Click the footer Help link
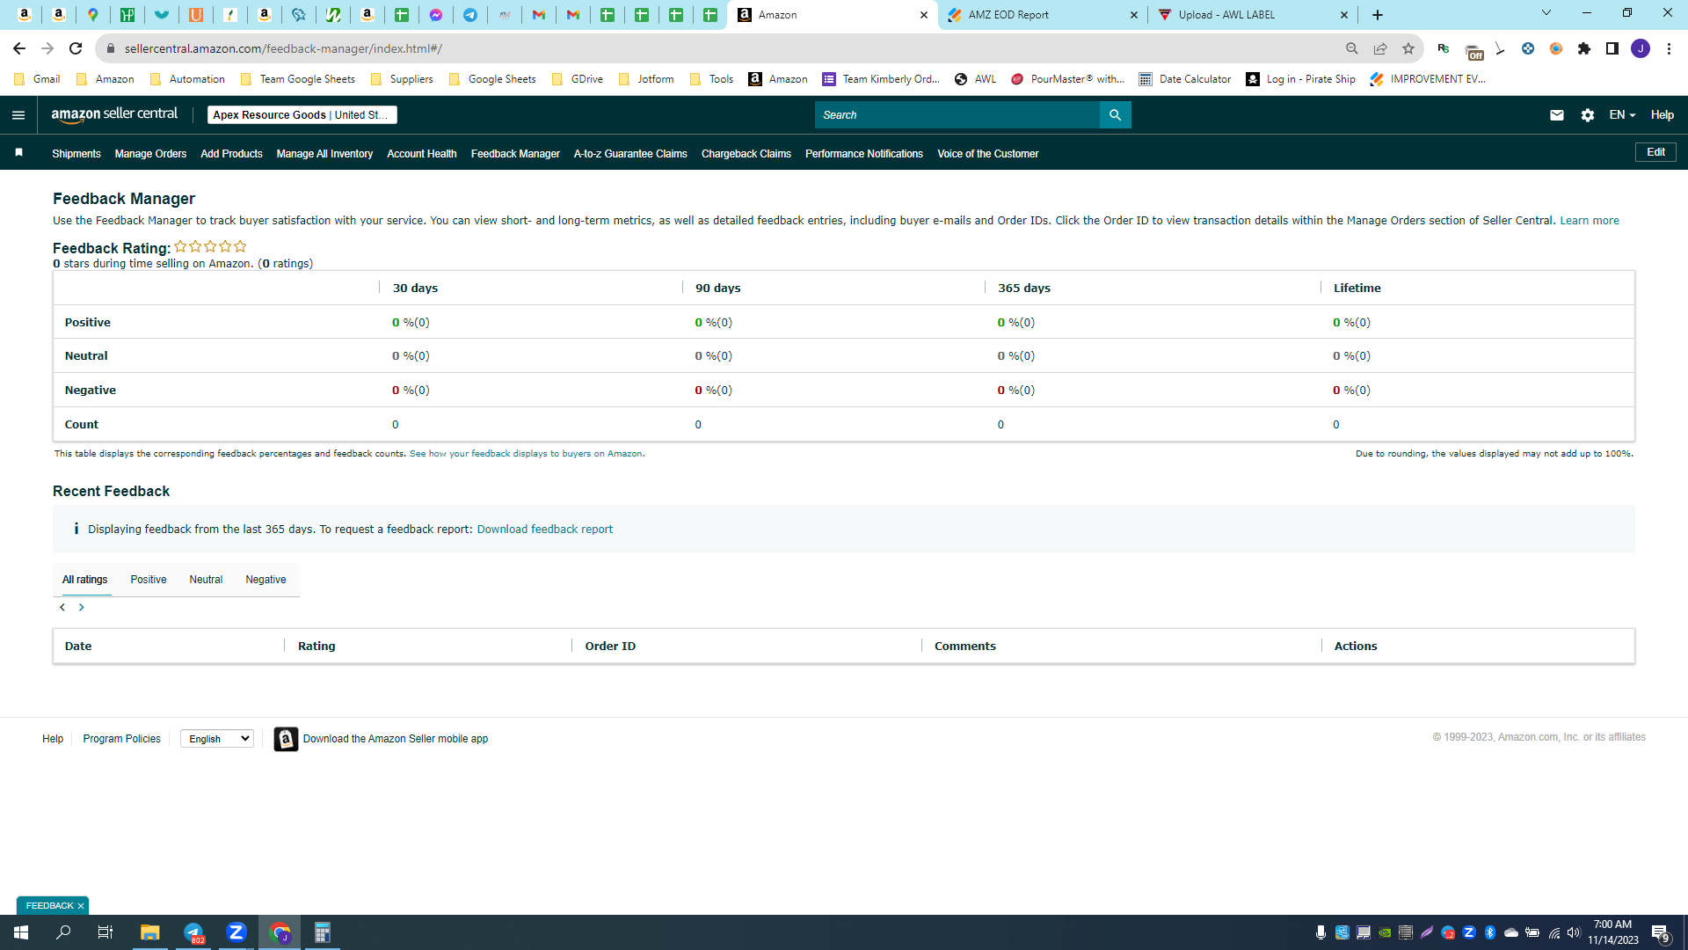The image size is (1688, 950). [x=53, y=739]
